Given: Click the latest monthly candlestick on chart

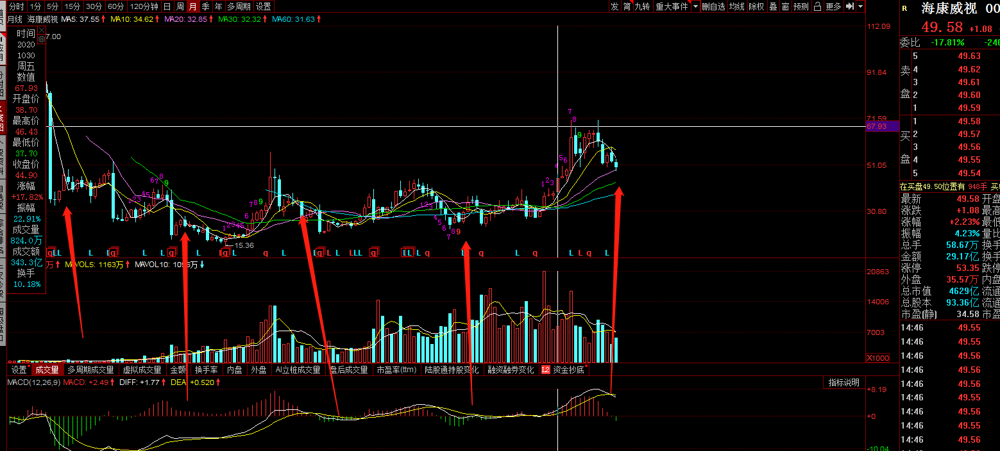Looking at the screenshot, I should point(616,165).
